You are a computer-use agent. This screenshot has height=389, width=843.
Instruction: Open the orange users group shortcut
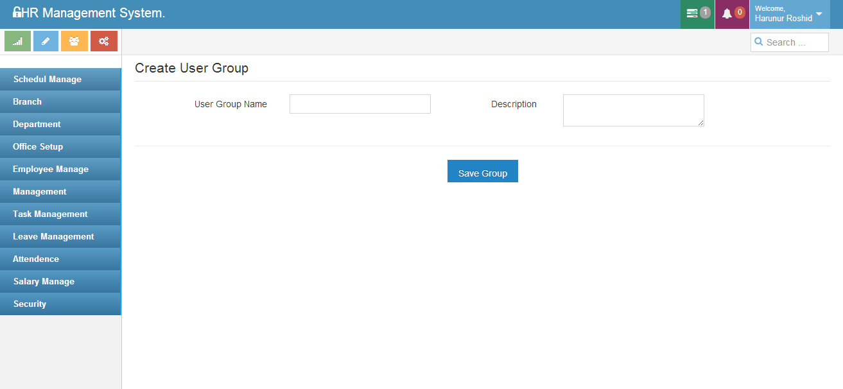[x=74, y=41]
